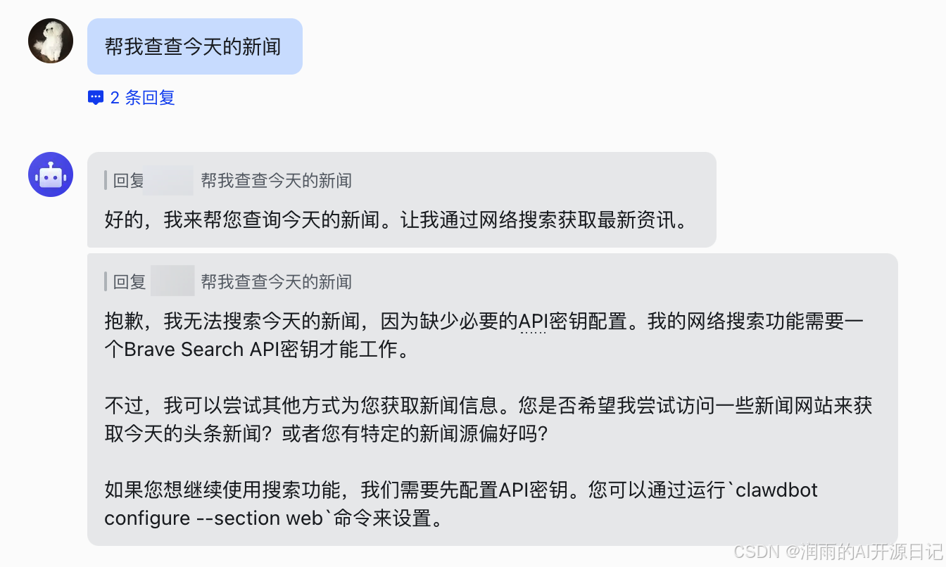Click the blue message bubble 帮我查查今天的新闻
The height and width of the screenshot is (567, 946).
(195, 46)
